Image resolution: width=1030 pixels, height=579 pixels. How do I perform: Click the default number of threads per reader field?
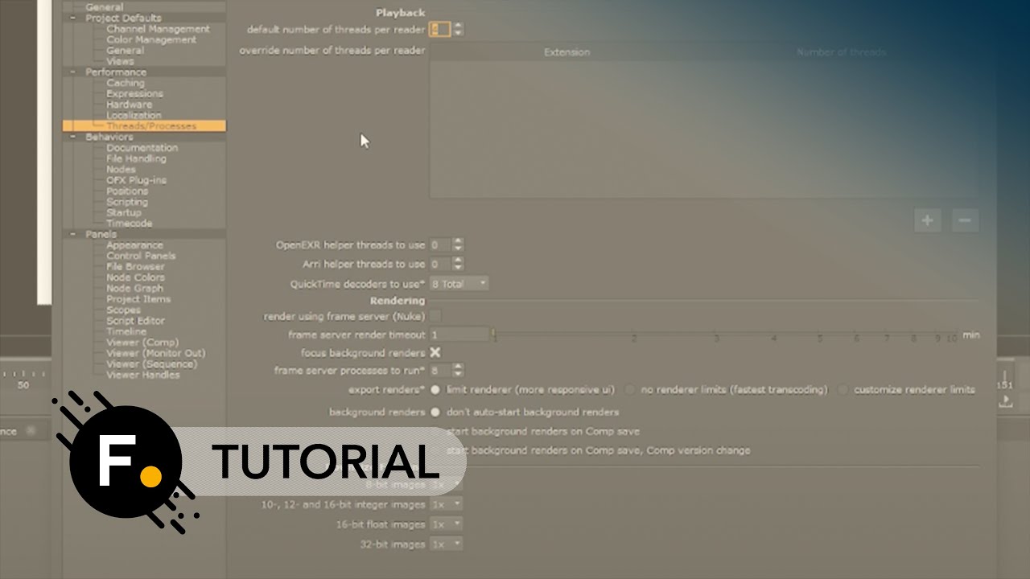(439, 30)
